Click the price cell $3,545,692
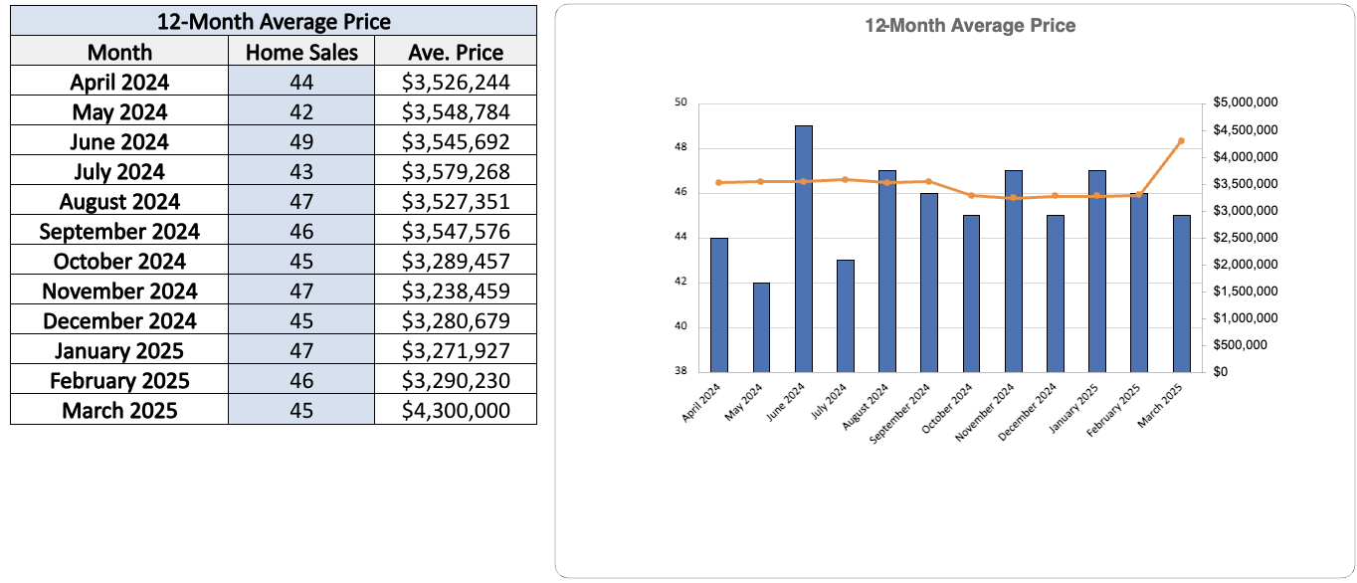 point(456,141)
